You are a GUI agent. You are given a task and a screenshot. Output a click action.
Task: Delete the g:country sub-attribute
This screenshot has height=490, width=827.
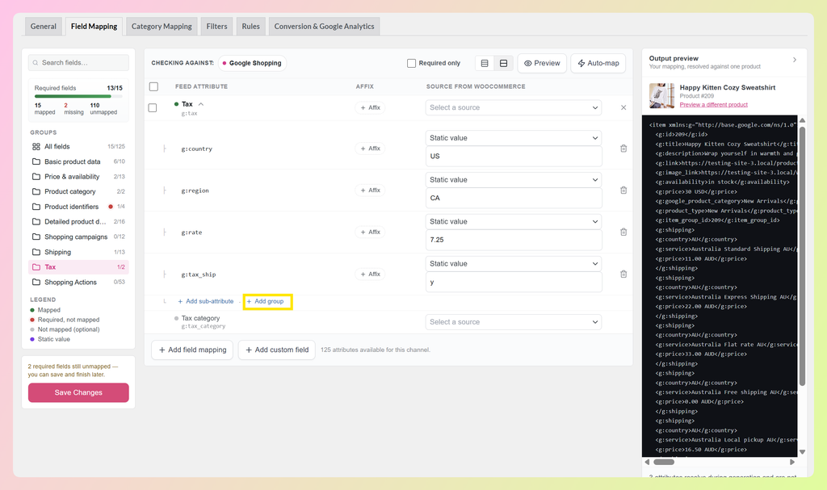(x=623, y=149)
